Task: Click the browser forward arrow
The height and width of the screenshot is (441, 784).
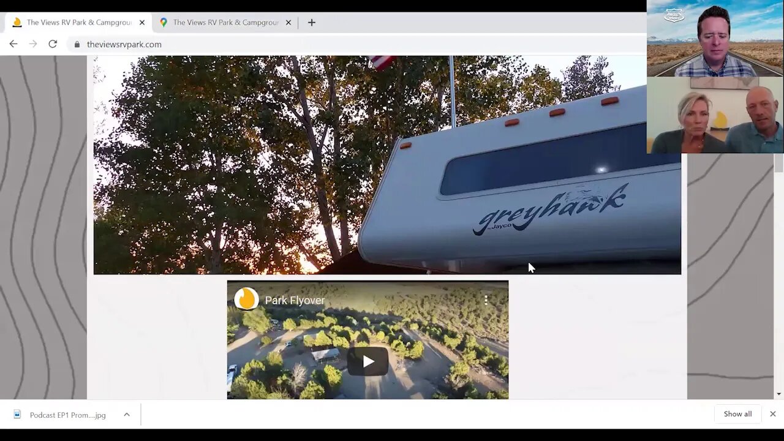Action: pos(33,44)
